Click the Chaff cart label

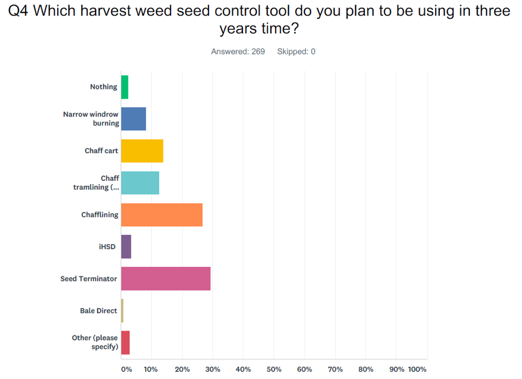pos(101,151)
